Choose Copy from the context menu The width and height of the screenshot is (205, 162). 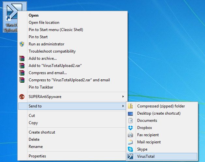click(72, 123)
